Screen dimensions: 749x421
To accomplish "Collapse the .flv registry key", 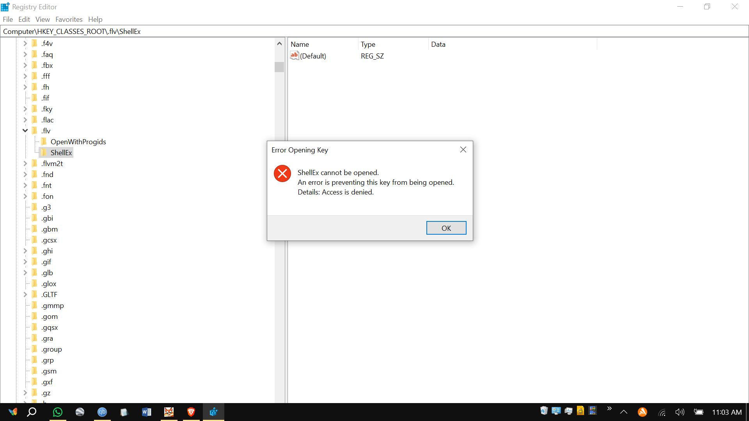I will 25,131.
